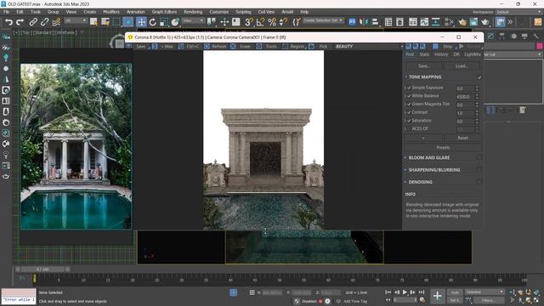Click the Render Production teapot icon
The height and width of the screenshot is (306, 544).
[485, 22]
